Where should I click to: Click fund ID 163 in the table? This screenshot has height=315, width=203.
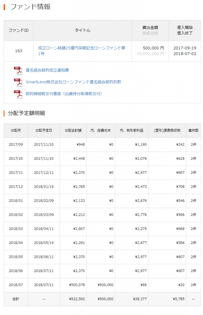click(18, 51)
